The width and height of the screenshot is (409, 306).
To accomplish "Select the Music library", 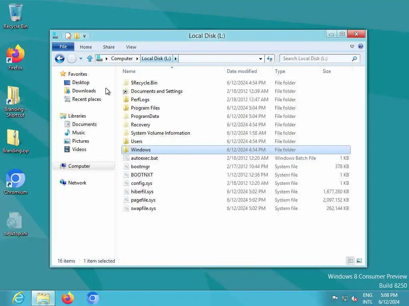I will 79,132.
